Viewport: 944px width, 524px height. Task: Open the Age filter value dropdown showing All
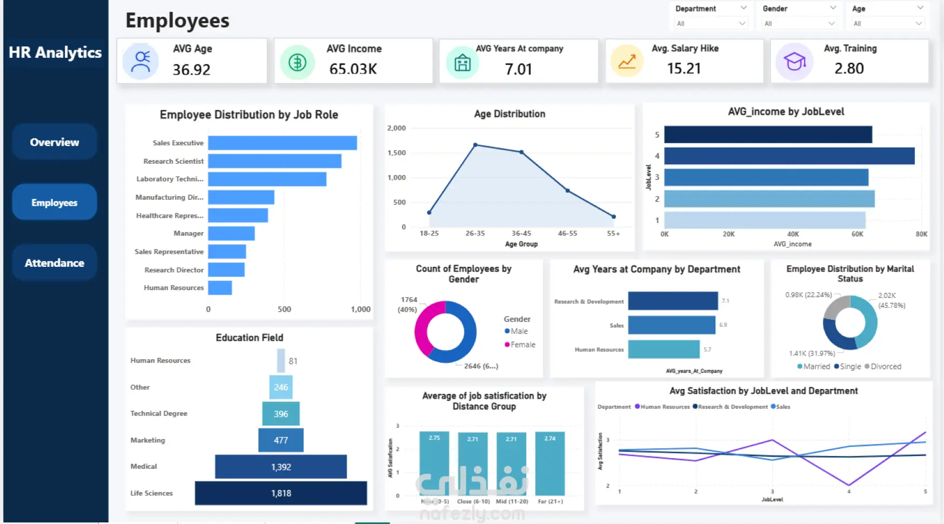pyautogui.click(x=887, y=23)
